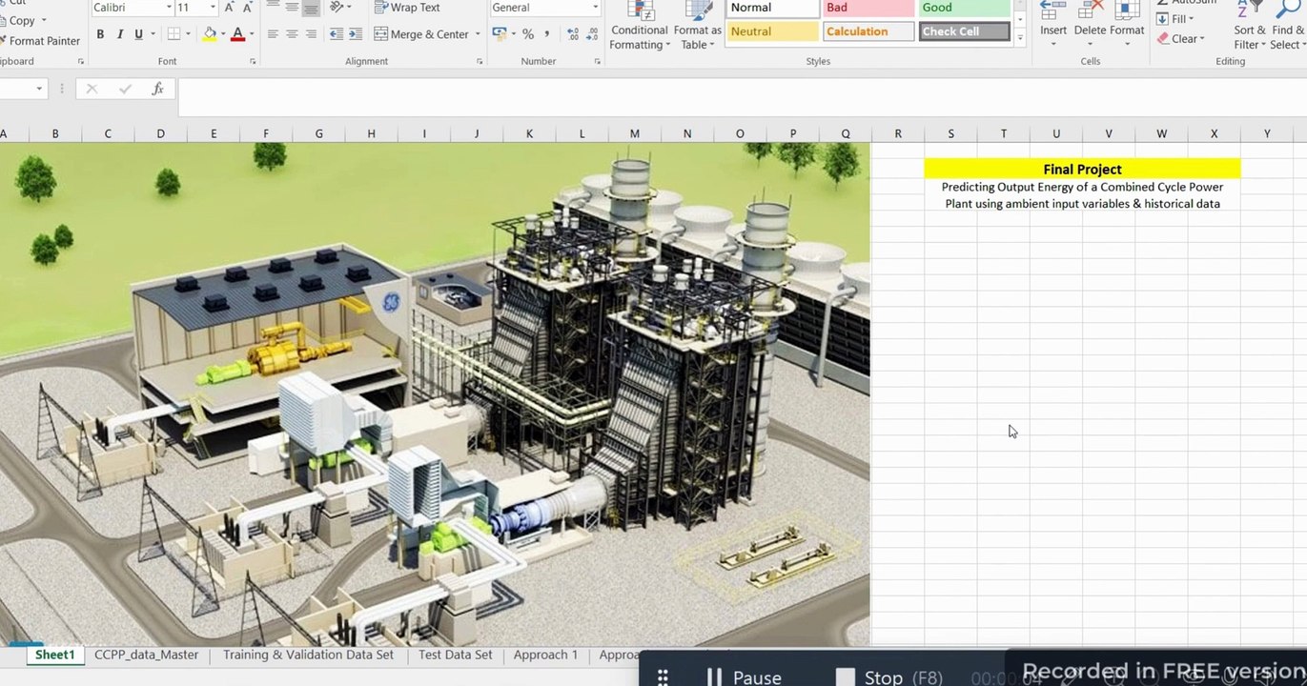Decrease the cell indent

coord(337,34)
